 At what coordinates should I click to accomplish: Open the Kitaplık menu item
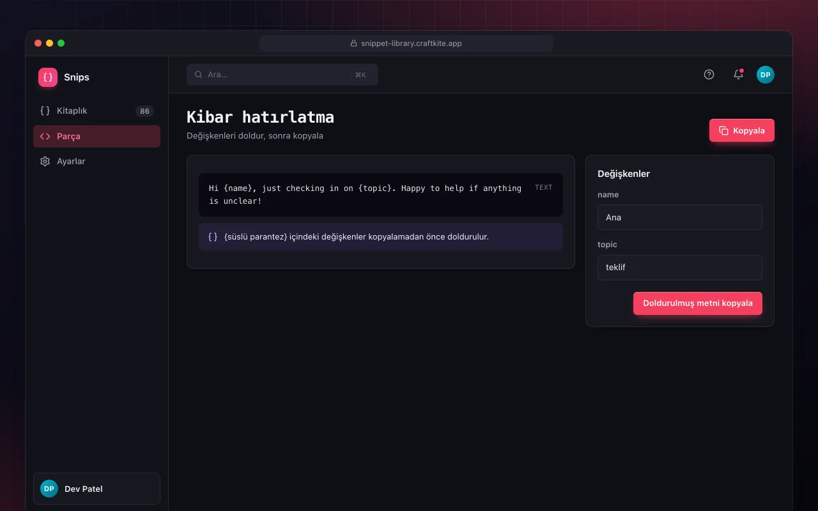point(96,111)
